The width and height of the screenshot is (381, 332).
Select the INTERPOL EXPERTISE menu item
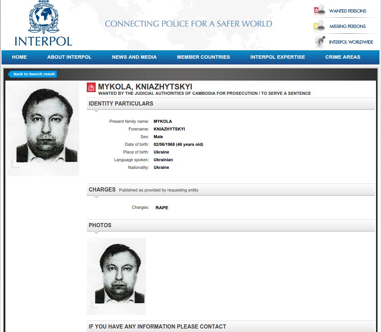277,57
